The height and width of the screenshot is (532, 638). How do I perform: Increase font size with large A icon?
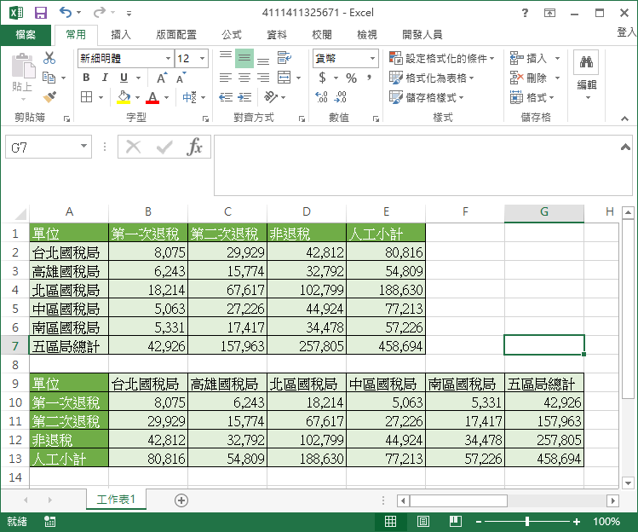(162, 78)
